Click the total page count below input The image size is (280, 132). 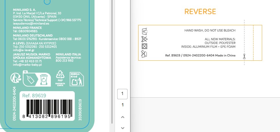coord(122,105)
